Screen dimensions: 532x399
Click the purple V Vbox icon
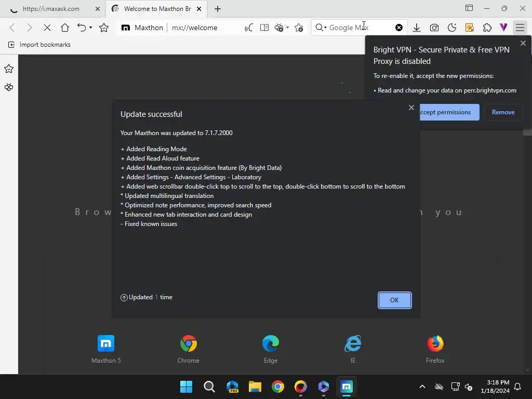[x=503, y=28]
